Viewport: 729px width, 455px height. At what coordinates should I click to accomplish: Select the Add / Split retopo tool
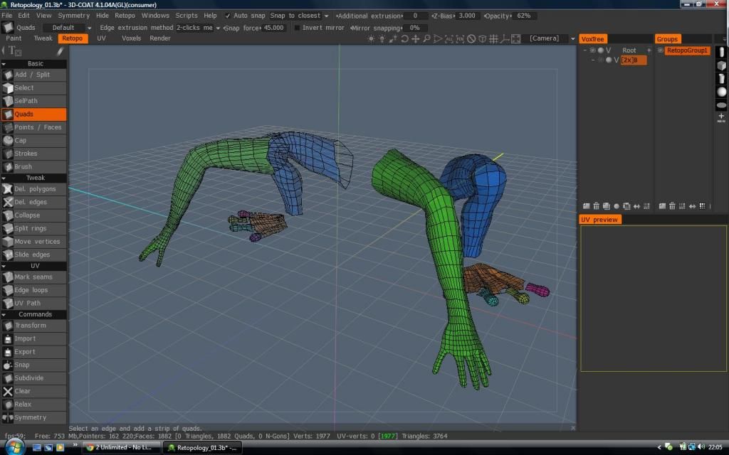click(33, 75)
